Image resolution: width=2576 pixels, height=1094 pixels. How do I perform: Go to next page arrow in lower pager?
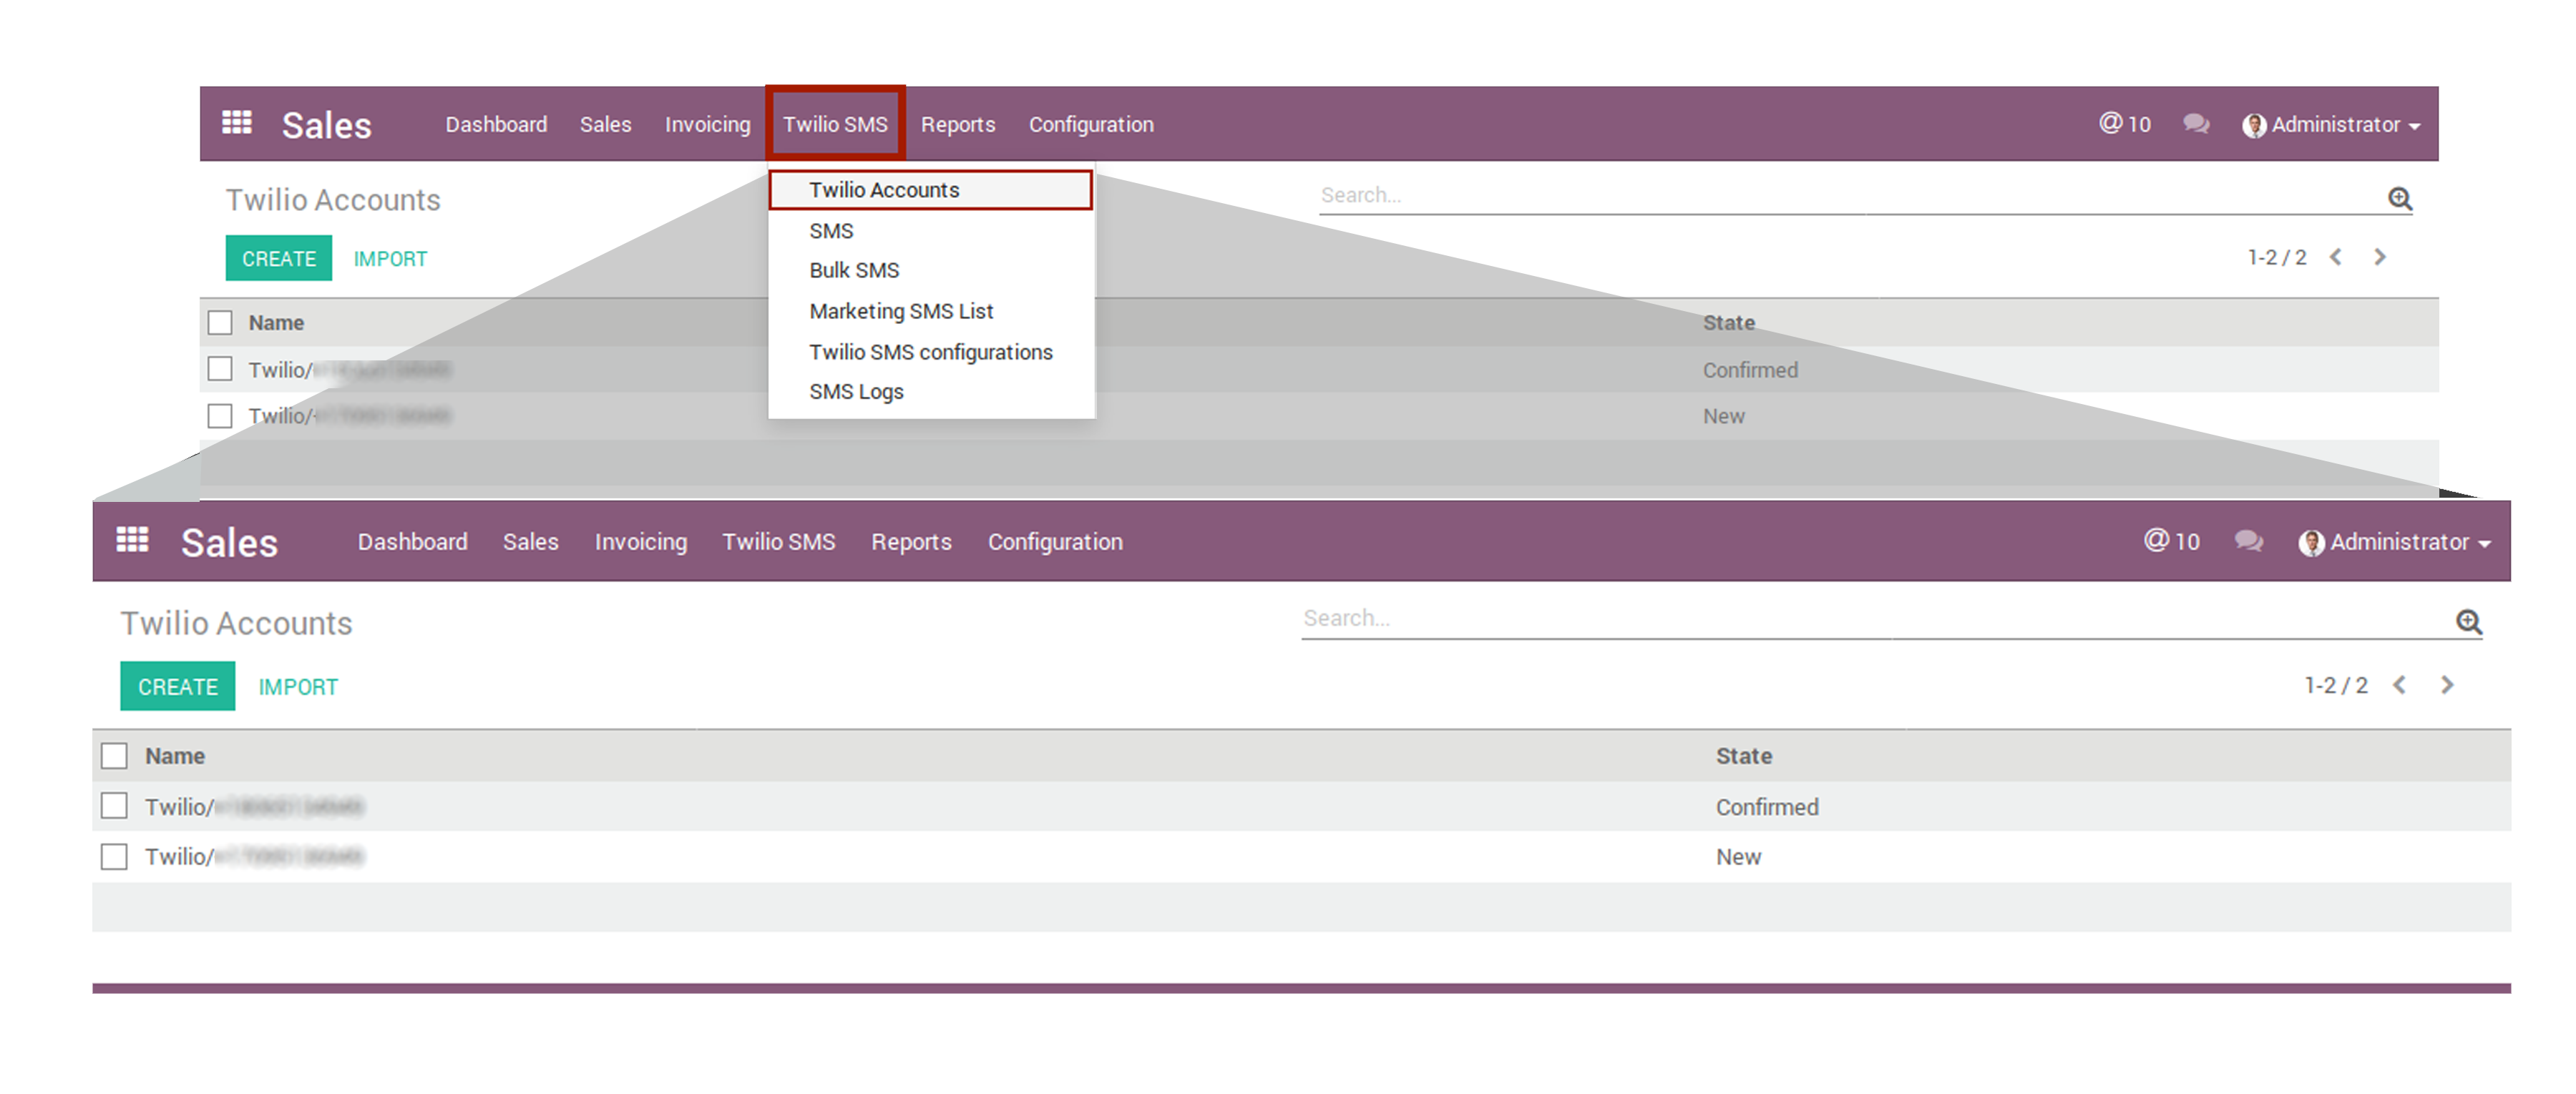tap(2447, 686)
